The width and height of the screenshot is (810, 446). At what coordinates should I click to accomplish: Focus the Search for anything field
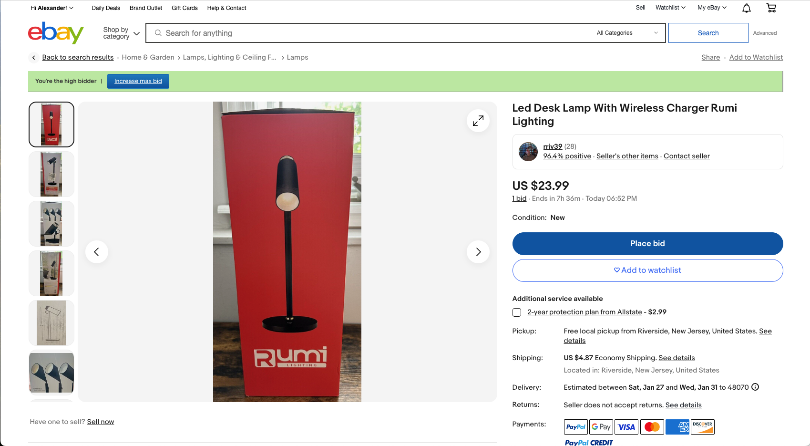tap(368, 33)
